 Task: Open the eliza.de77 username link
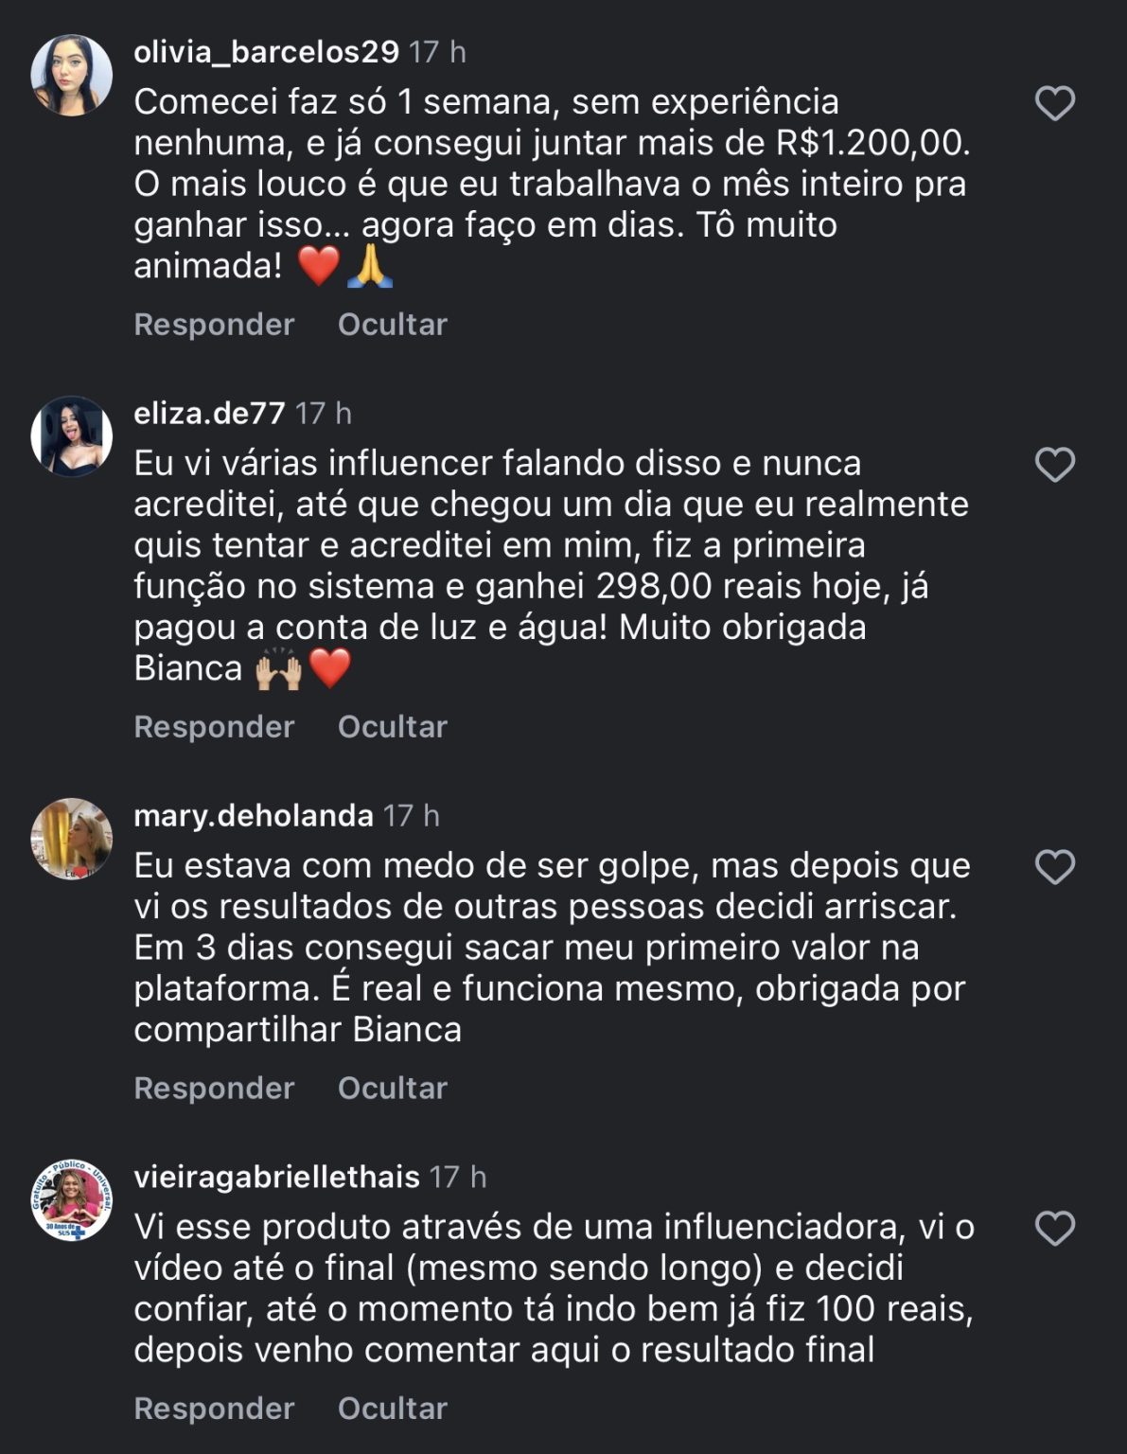209,413
